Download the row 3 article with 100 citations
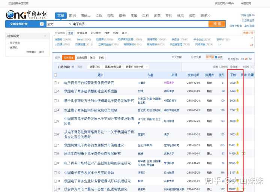 238,100
